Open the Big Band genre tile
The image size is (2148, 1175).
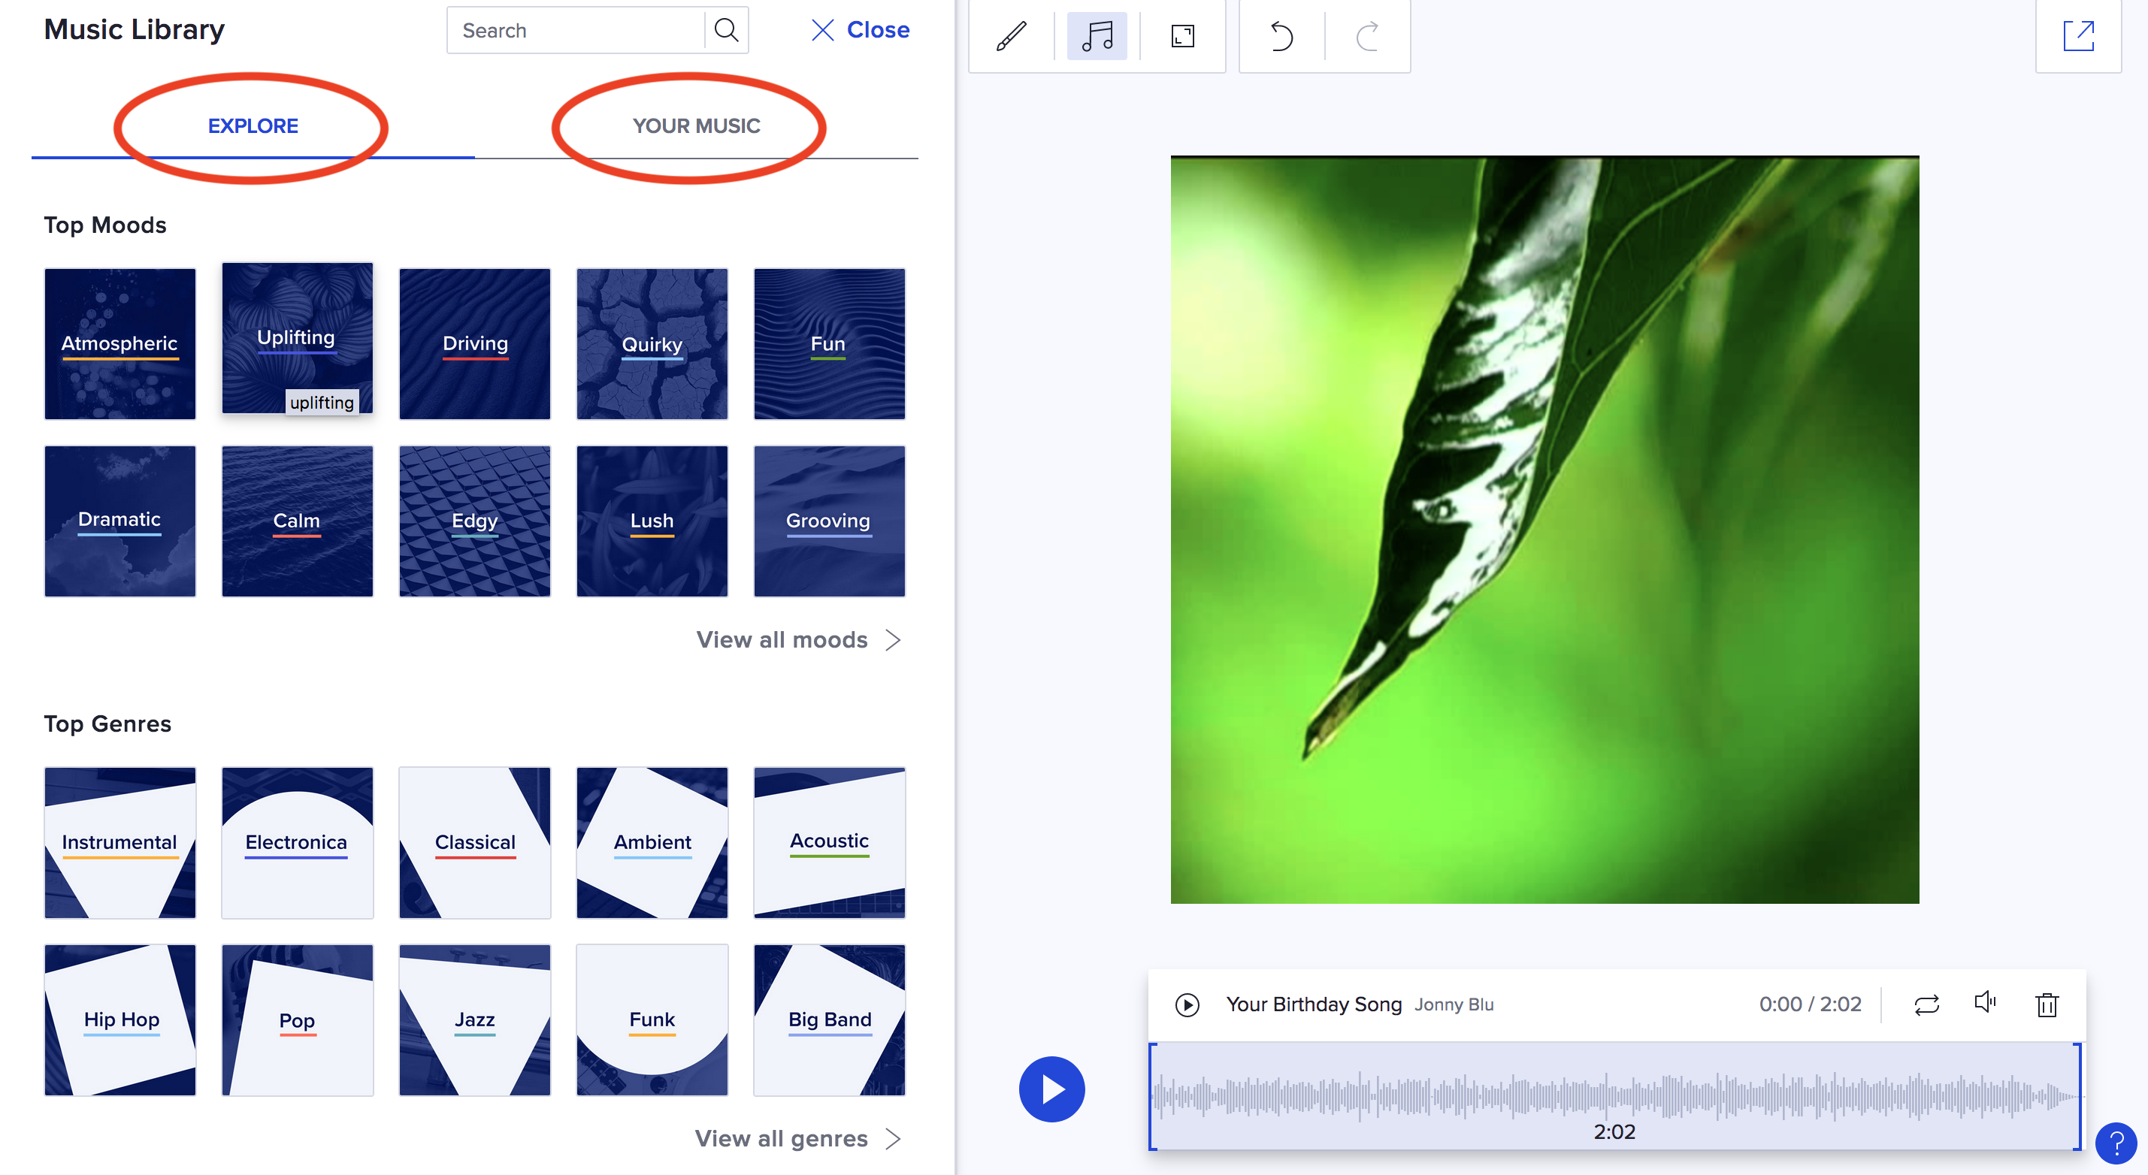pyautogui.click(x=829, y=1019)
